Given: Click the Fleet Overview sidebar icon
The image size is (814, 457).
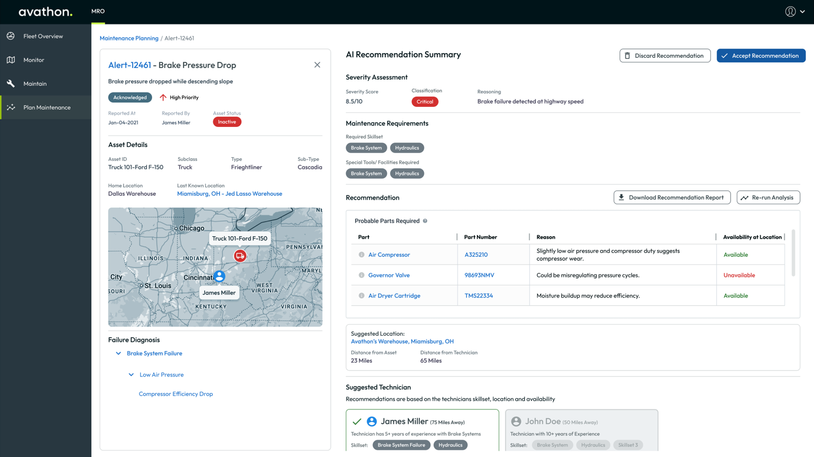Looking at the screenshot, I should [x=11, y=36].
